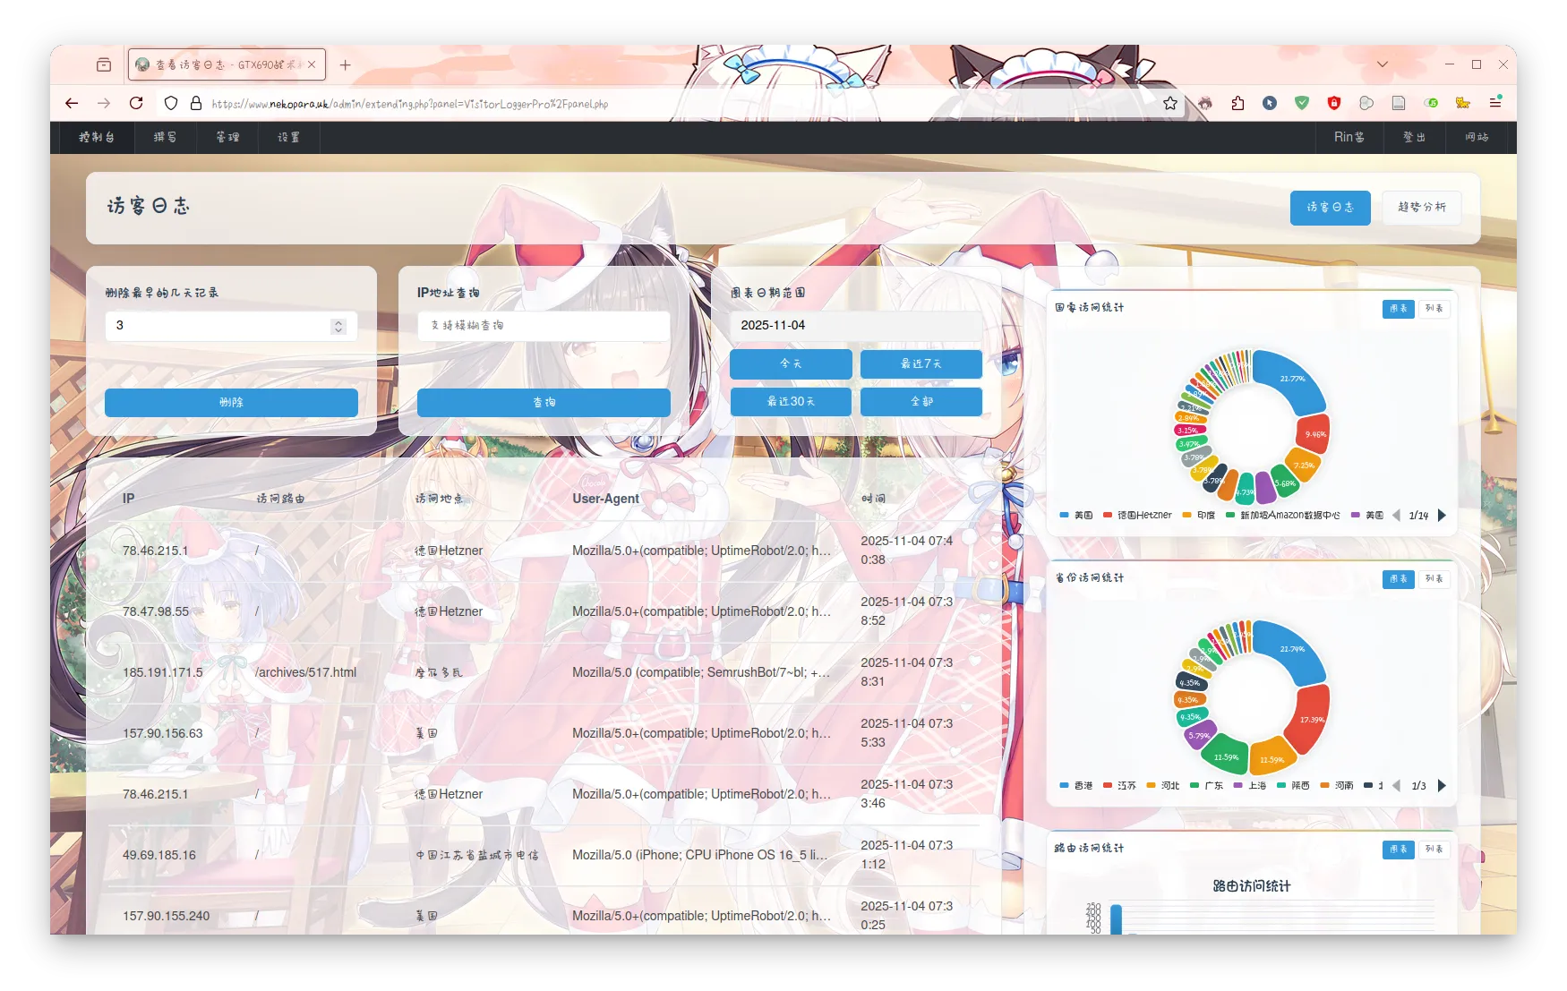Open the 设置 menu item

[289, 138]
